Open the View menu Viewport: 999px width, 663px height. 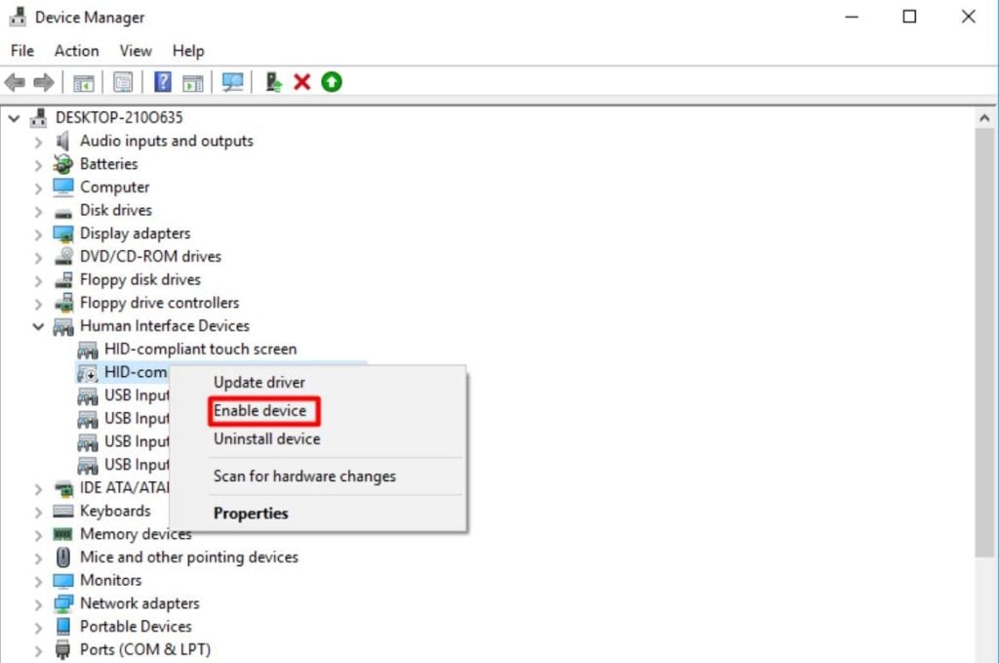tap(136, 51)
